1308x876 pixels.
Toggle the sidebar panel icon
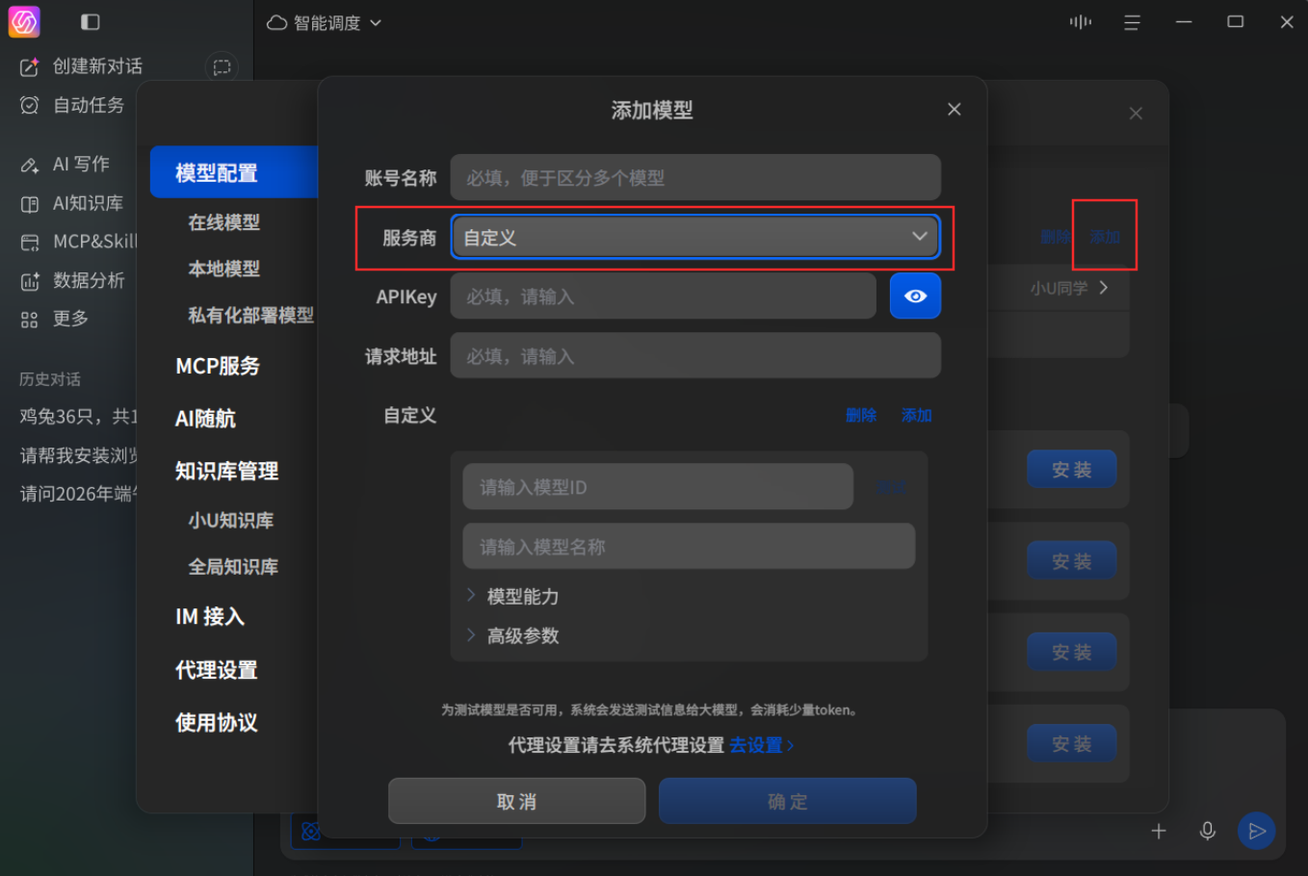coord(91,22)
